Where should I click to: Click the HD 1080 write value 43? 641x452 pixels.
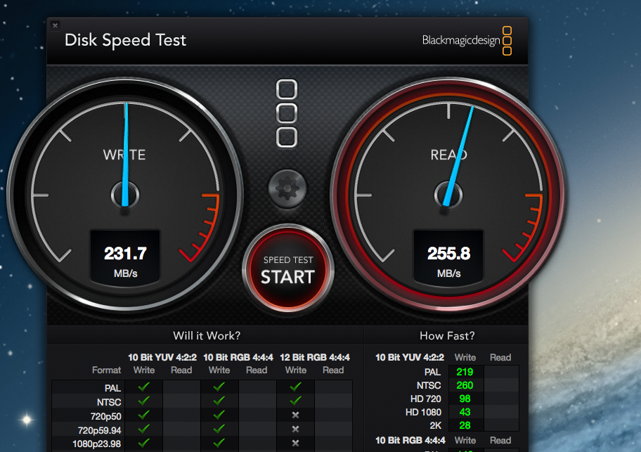click(465, 413)
